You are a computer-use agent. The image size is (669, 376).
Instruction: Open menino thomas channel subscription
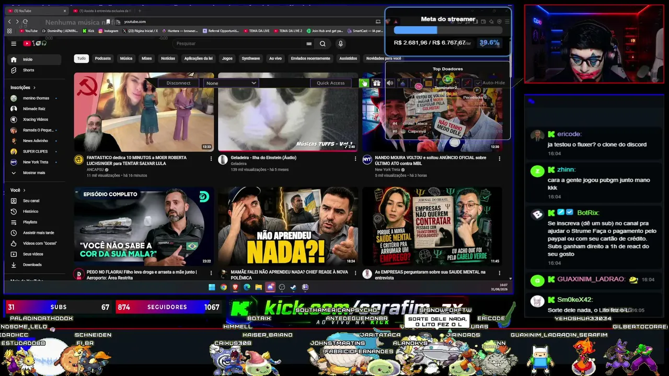36,98
